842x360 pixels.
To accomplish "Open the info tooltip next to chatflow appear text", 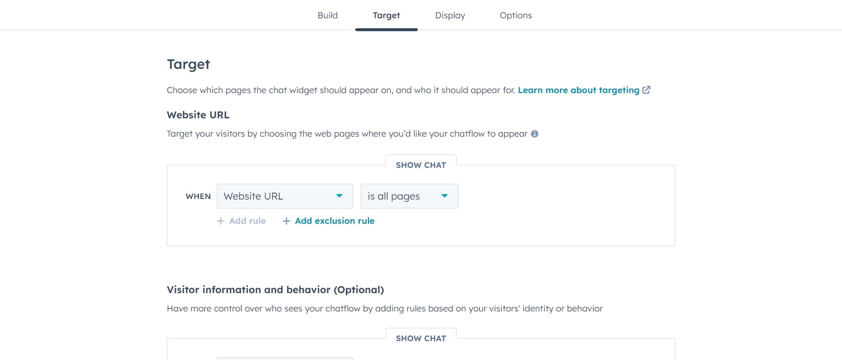I will coord(534,134).
